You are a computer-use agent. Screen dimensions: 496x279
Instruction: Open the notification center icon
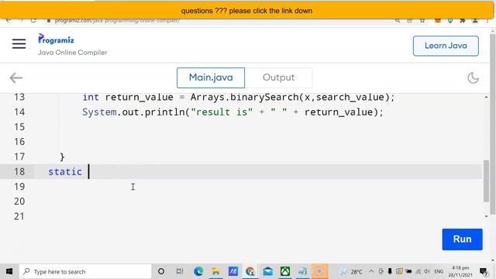483,271
